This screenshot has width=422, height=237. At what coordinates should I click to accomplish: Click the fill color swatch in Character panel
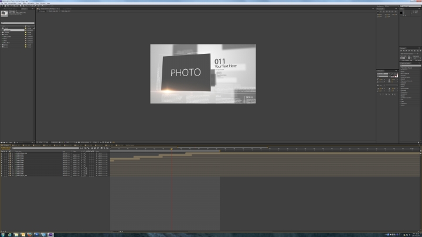click(x=395, y=74)
